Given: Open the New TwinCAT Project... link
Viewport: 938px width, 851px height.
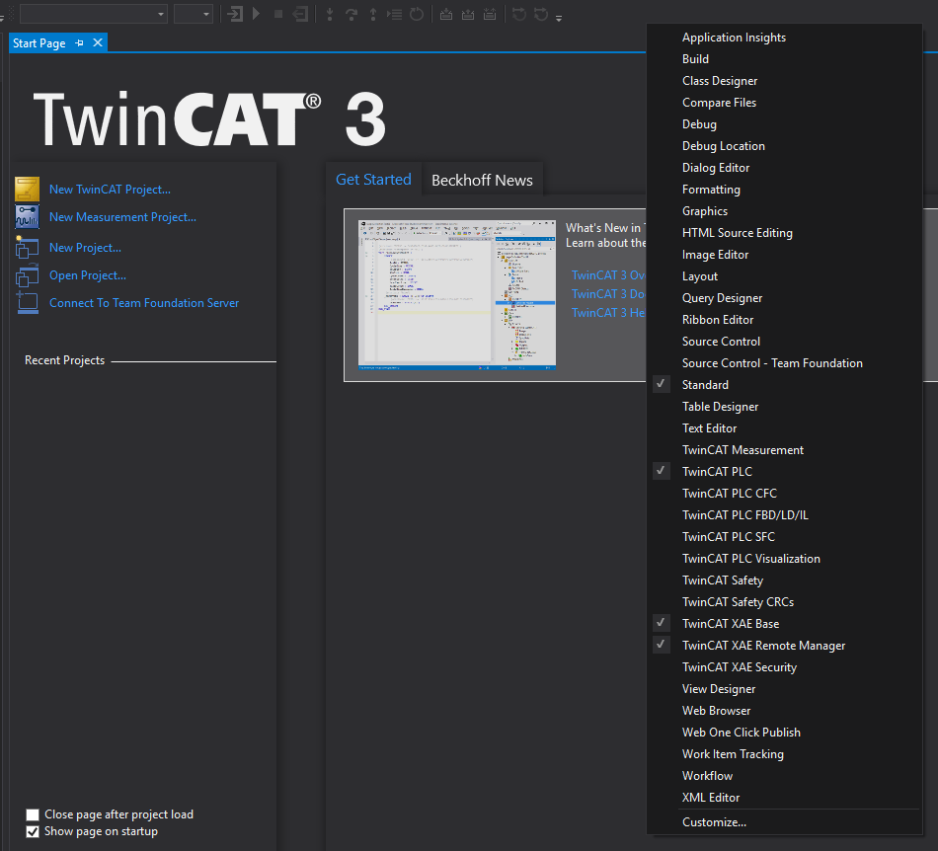Looking at the screenshot, I should (110, 189).
